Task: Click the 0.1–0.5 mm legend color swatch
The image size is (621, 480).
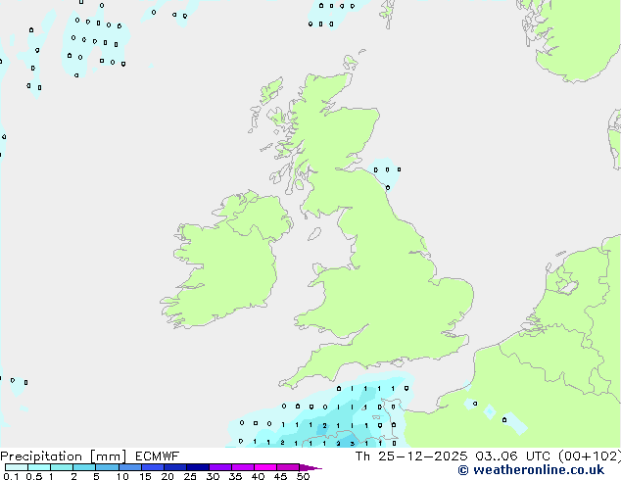Action: click(17, 467)
